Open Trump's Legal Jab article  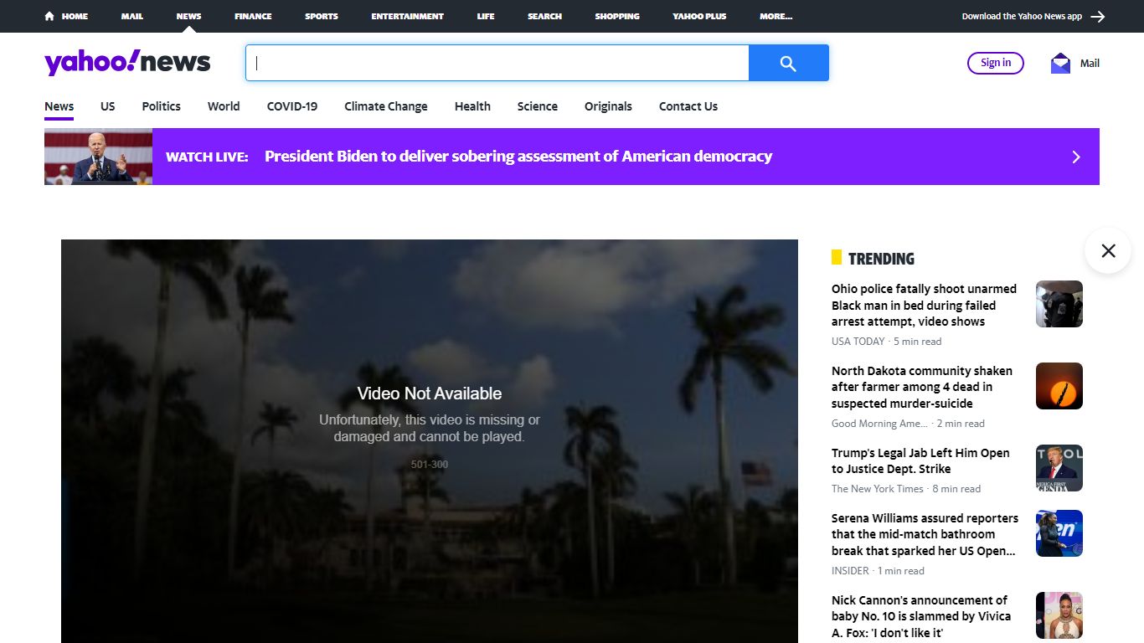pos(920,460)
